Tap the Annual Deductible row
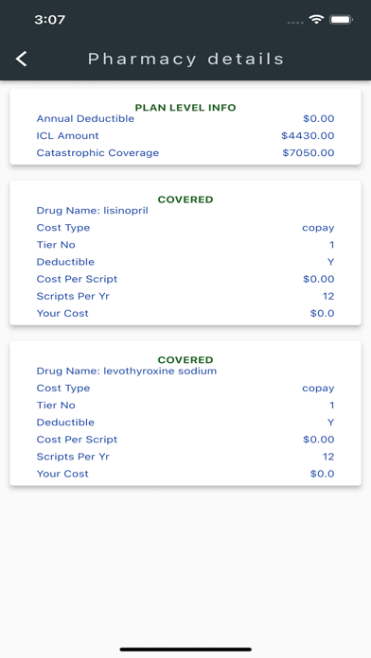Viewport: 371px width, 658px height. (x=185, y=119)
